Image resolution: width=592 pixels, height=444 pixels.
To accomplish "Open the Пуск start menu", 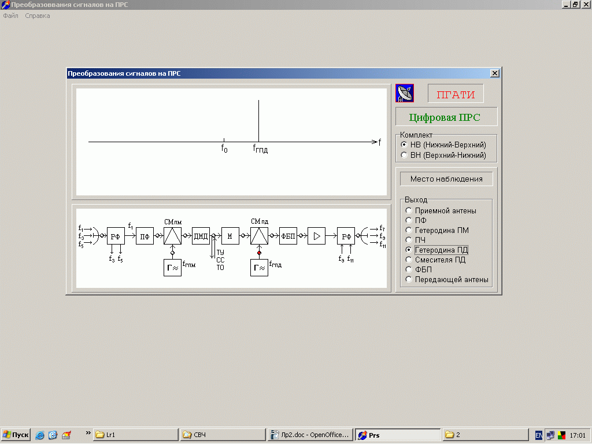I will click(16, 435).
